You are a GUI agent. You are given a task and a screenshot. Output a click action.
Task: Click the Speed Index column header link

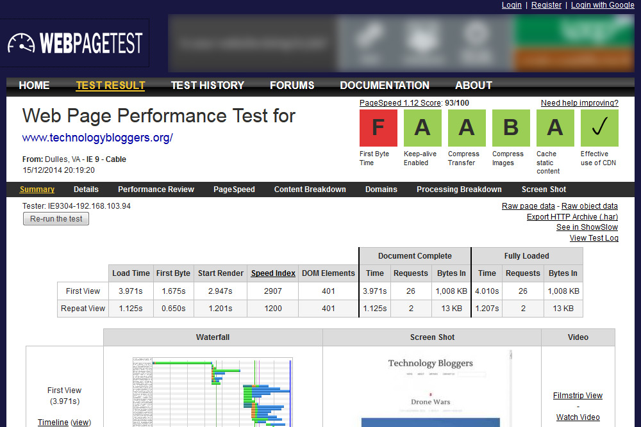coord(273,273)
